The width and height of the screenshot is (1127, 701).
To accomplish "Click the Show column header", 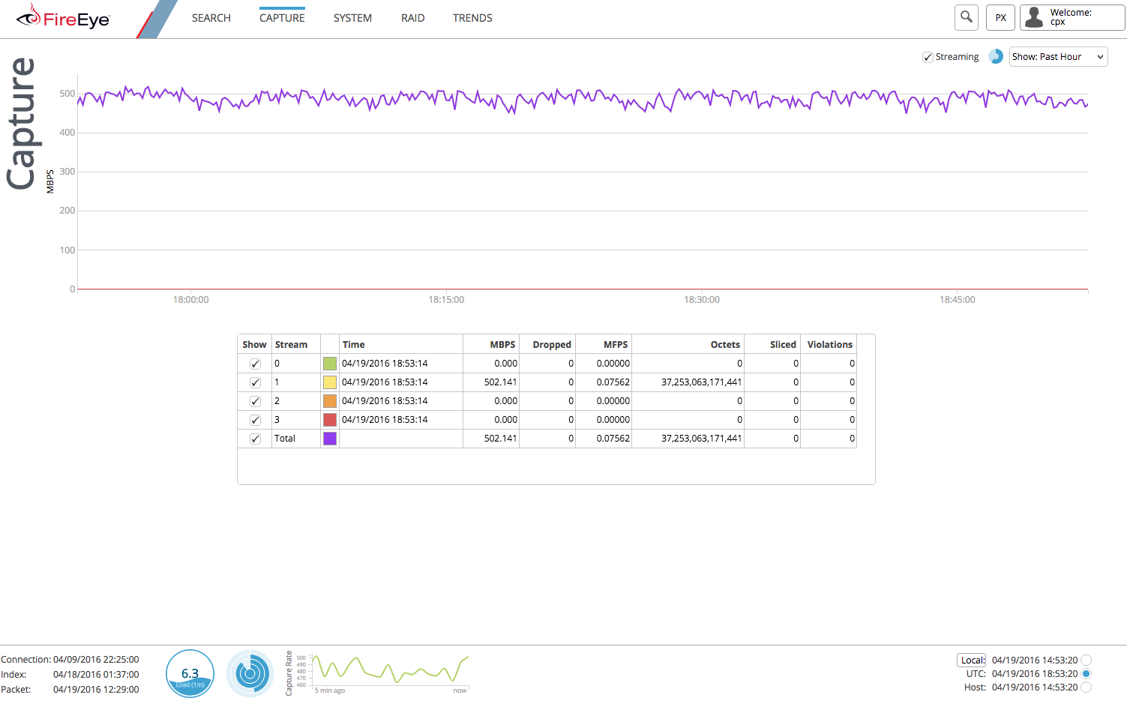I will 254,345.
